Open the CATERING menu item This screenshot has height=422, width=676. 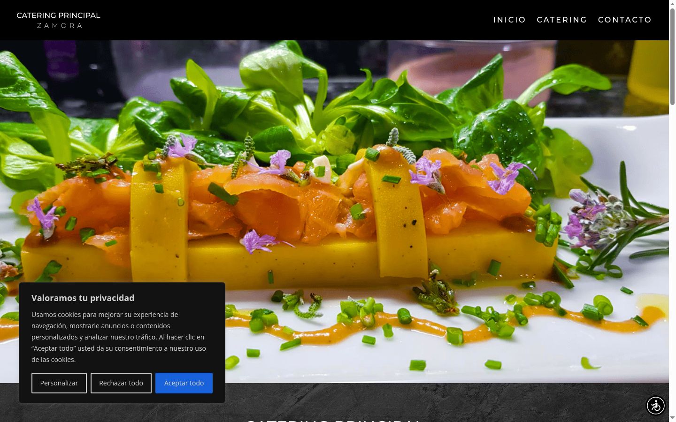[x=562, y=20]
